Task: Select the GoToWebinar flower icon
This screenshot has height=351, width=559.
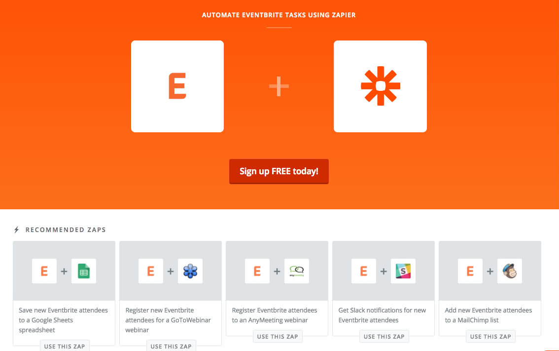Action: (190, 271)
